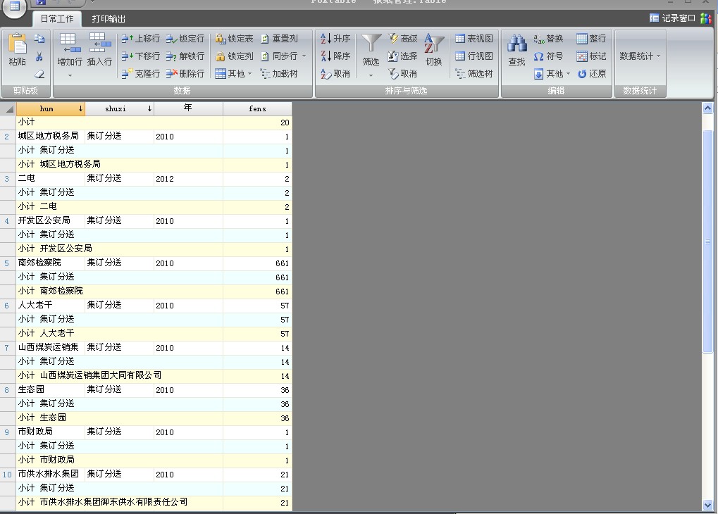Move row up with 上移行
718x514 pixels.
coord(140,39)
